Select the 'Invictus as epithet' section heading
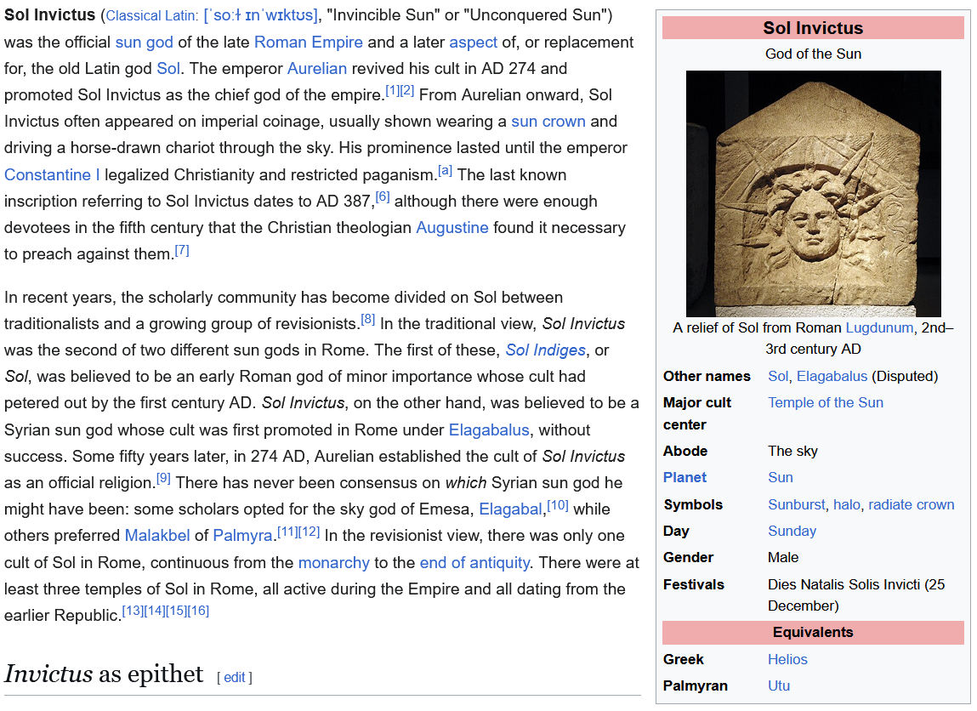The width and height of the screenshot is (977, 711). coord(104,674)
